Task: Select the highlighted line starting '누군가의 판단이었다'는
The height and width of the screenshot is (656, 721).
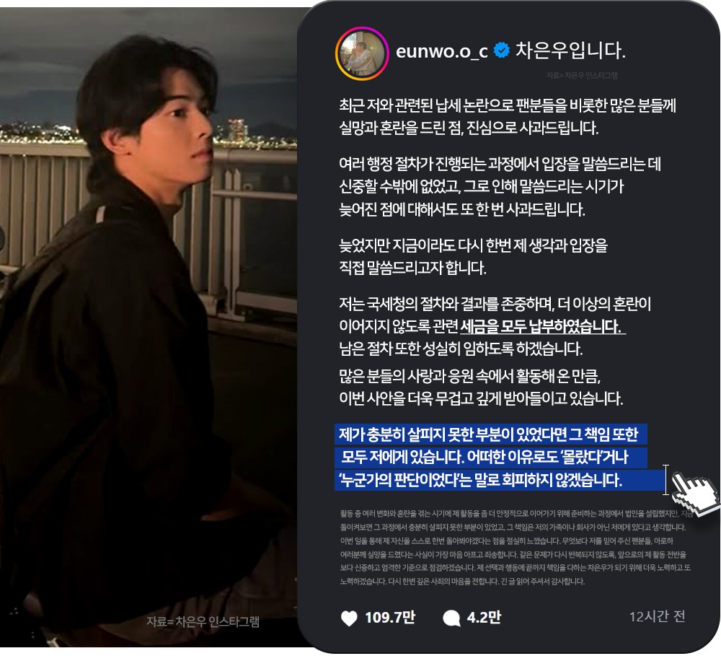Action: [x=500, y=480]
